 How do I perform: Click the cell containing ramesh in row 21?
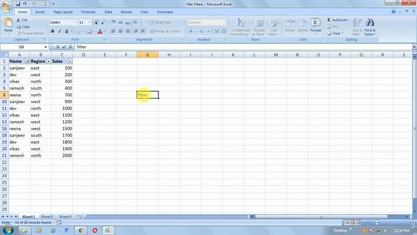pos(19,155)
